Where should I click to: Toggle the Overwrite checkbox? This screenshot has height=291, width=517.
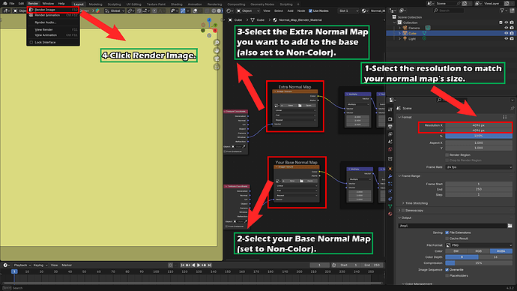click(447, 269)
